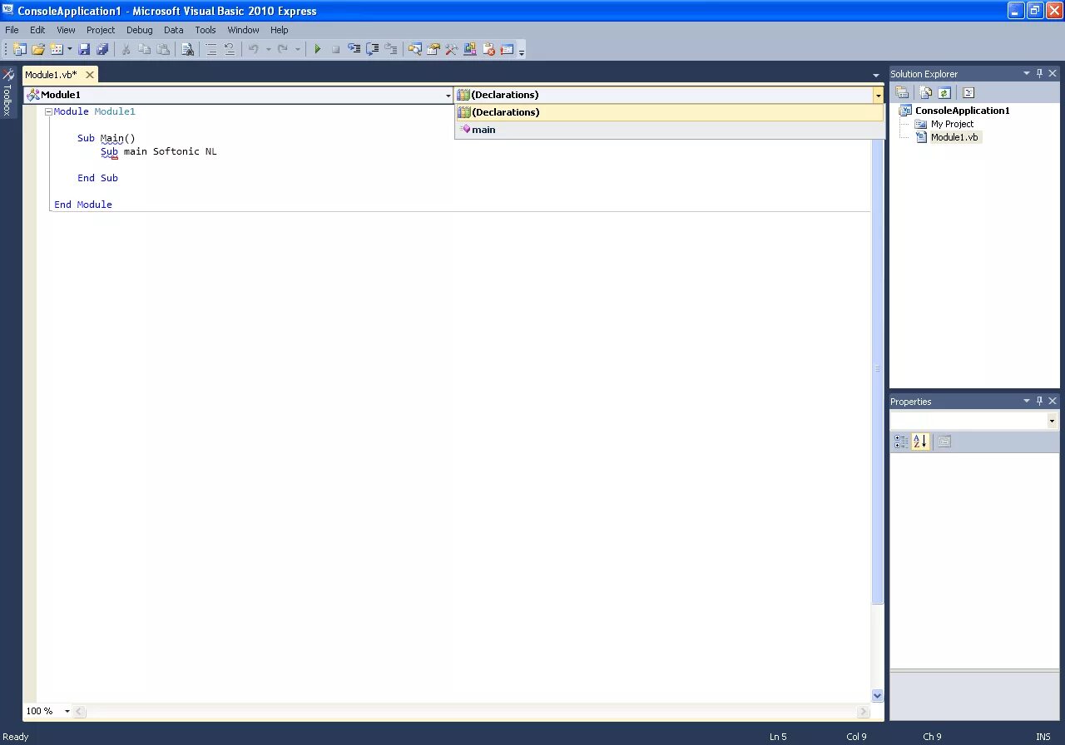Select My Project in Solution Explorer

952,124
